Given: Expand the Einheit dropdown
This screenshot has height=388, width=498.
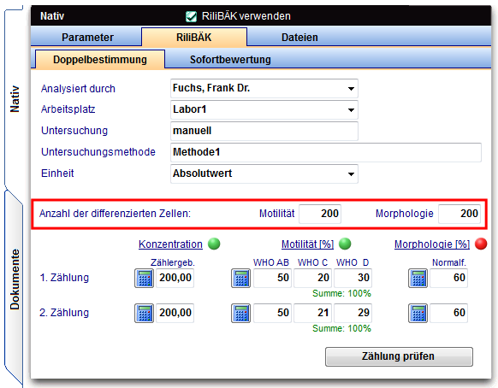Looking at the screenshot, I should point(351,174).
